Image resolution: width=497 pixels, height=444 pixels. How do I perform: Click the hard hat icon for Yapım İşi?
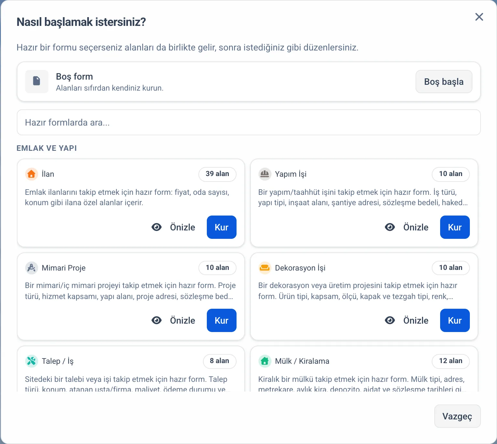(x=265, y=174)
